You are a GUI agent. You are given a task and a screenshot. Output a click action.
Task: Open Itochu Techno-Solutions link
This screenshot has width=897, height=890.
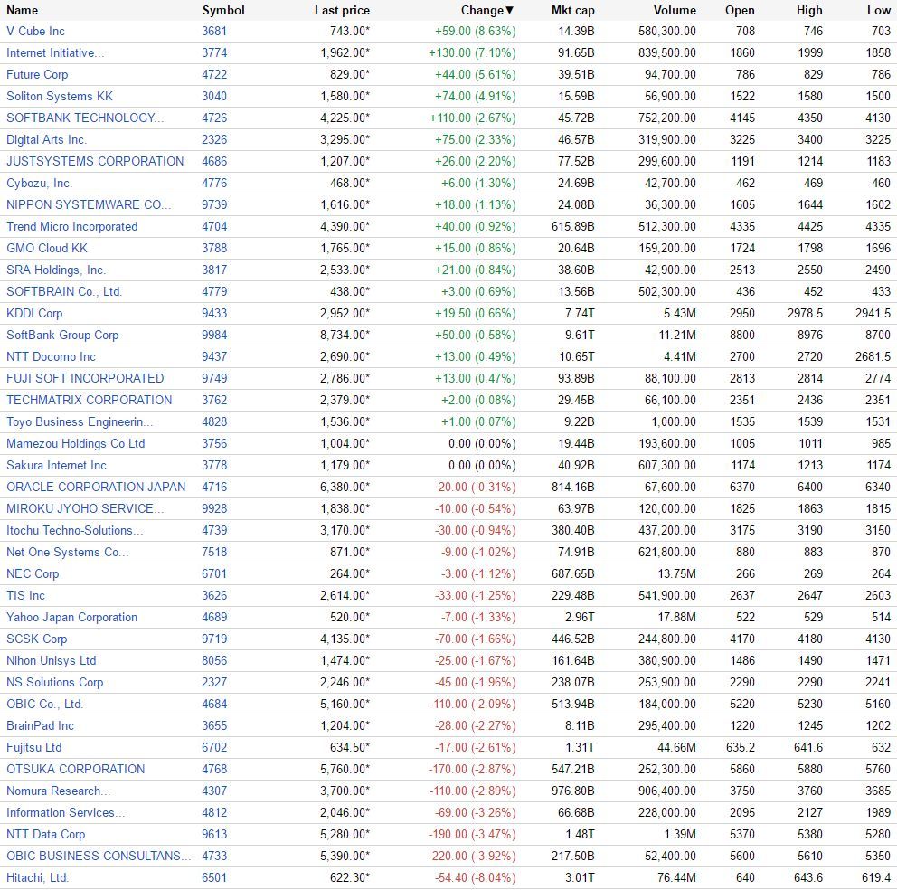coord(75,532)
